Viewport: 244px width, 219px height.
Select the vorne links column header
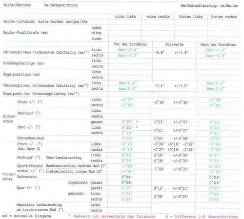(x=125, y=17)
